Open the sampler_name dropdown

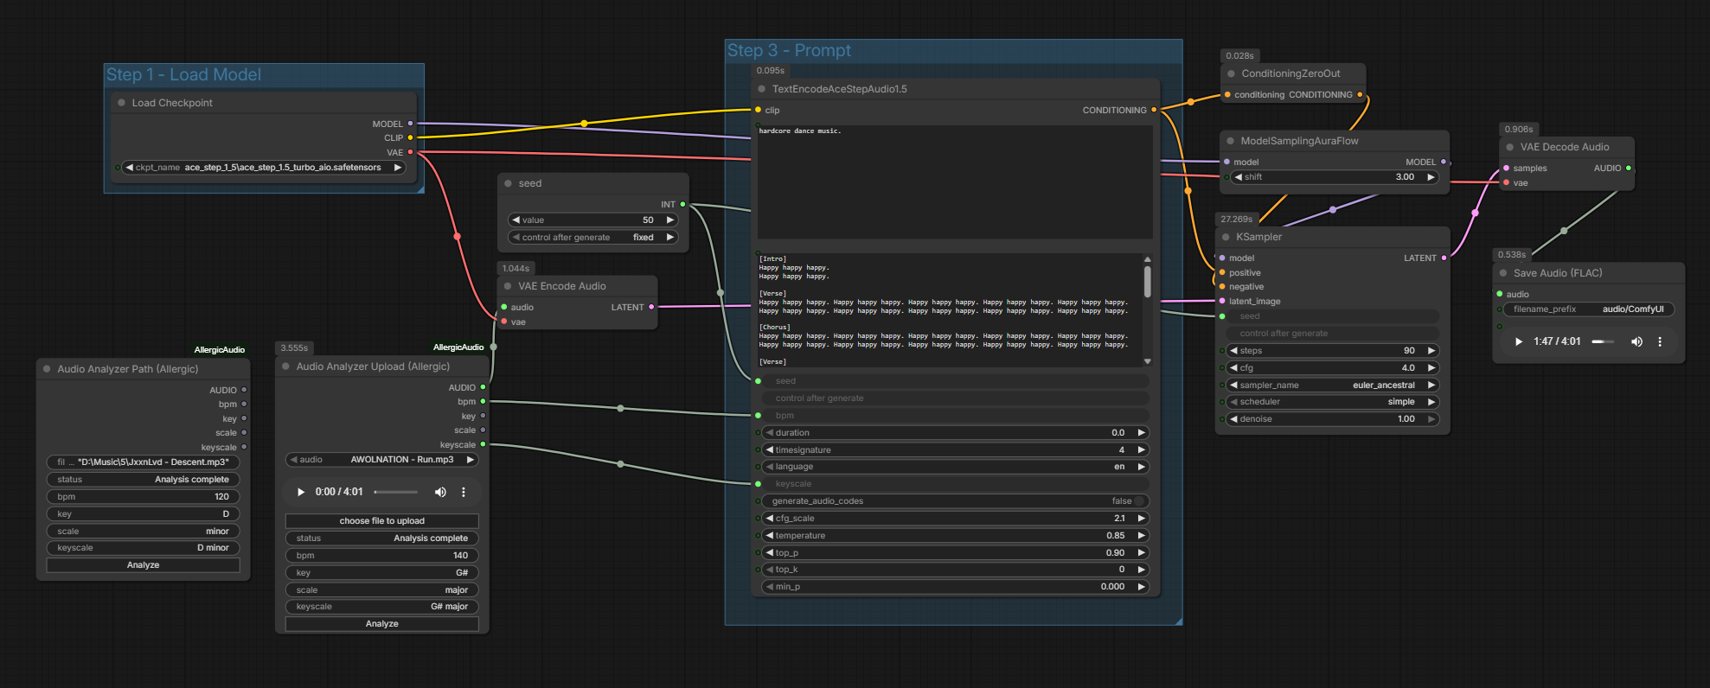coord(1333,385)
